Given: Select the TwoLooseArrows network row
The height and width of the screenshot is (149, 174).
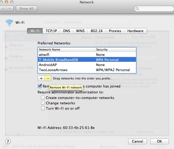Looking at the screenshot, I should [x=87, y=70].
